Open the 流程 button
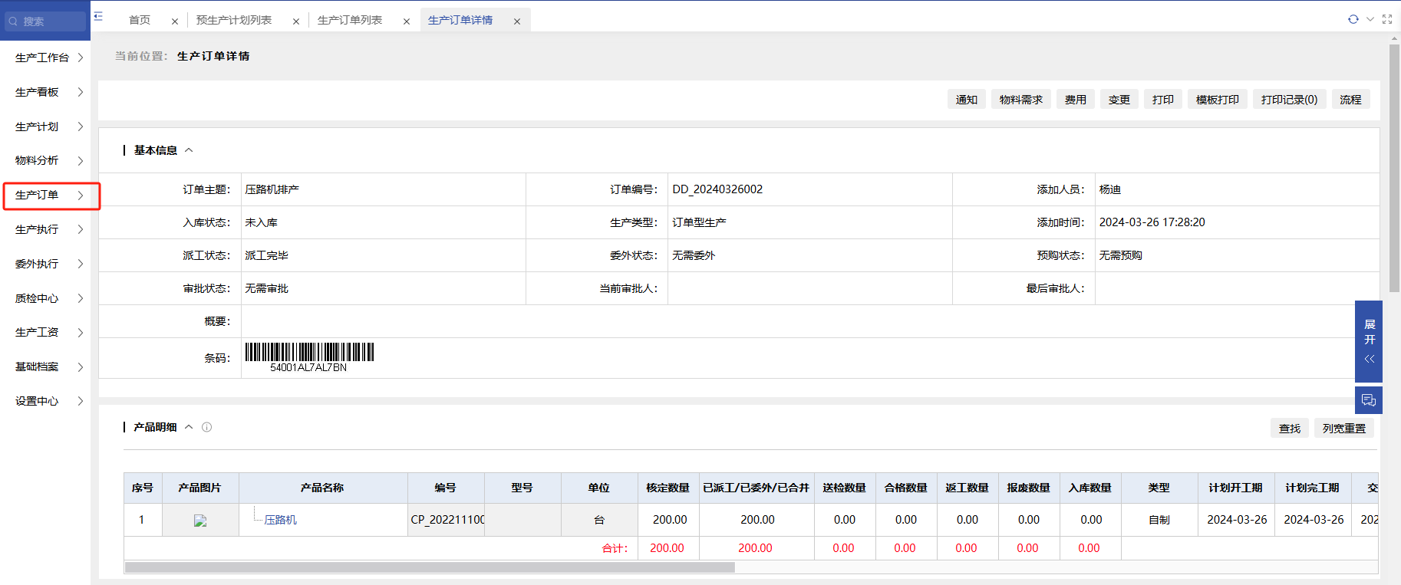This screenshot has height=585, width=1401. 1351,100
